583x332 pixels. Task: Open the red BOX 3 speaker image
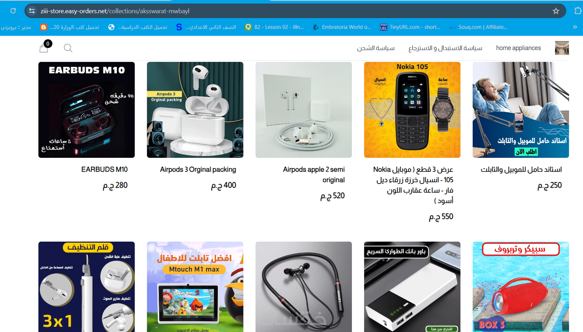pos(521,287)
